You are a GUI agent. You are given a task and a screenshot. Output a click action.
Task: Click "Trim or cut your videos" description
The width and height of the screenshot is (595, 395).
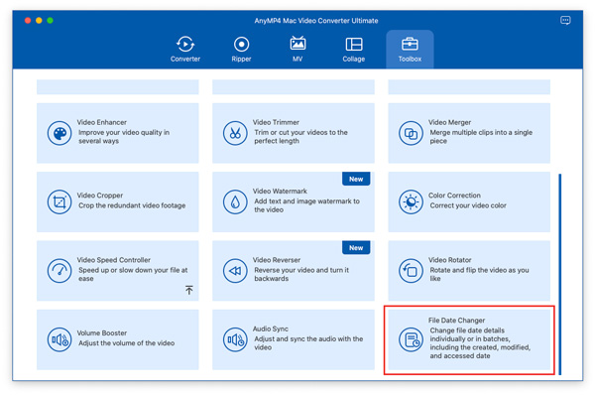tap(300, 137)
